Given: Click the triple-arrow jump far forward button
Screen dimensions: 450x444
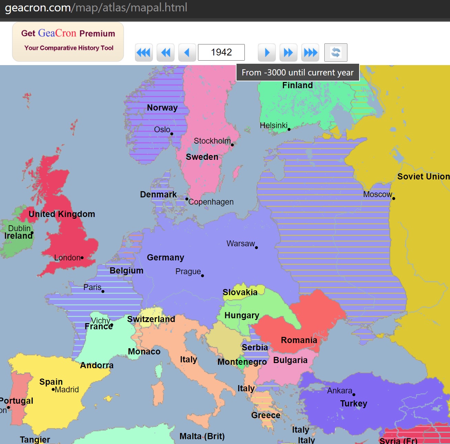Looking at the screenshot, I should (310, 52).
